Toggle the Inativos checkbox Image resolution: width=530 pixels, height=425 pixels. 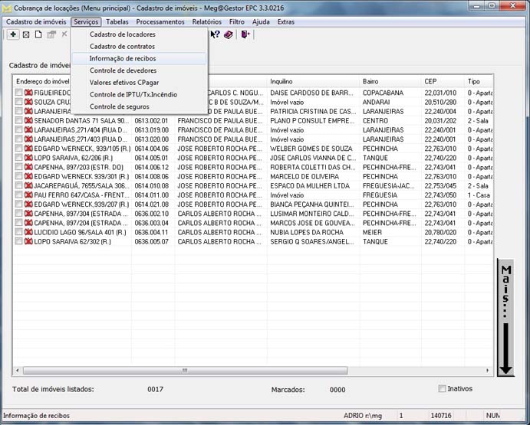coord(442,389)
